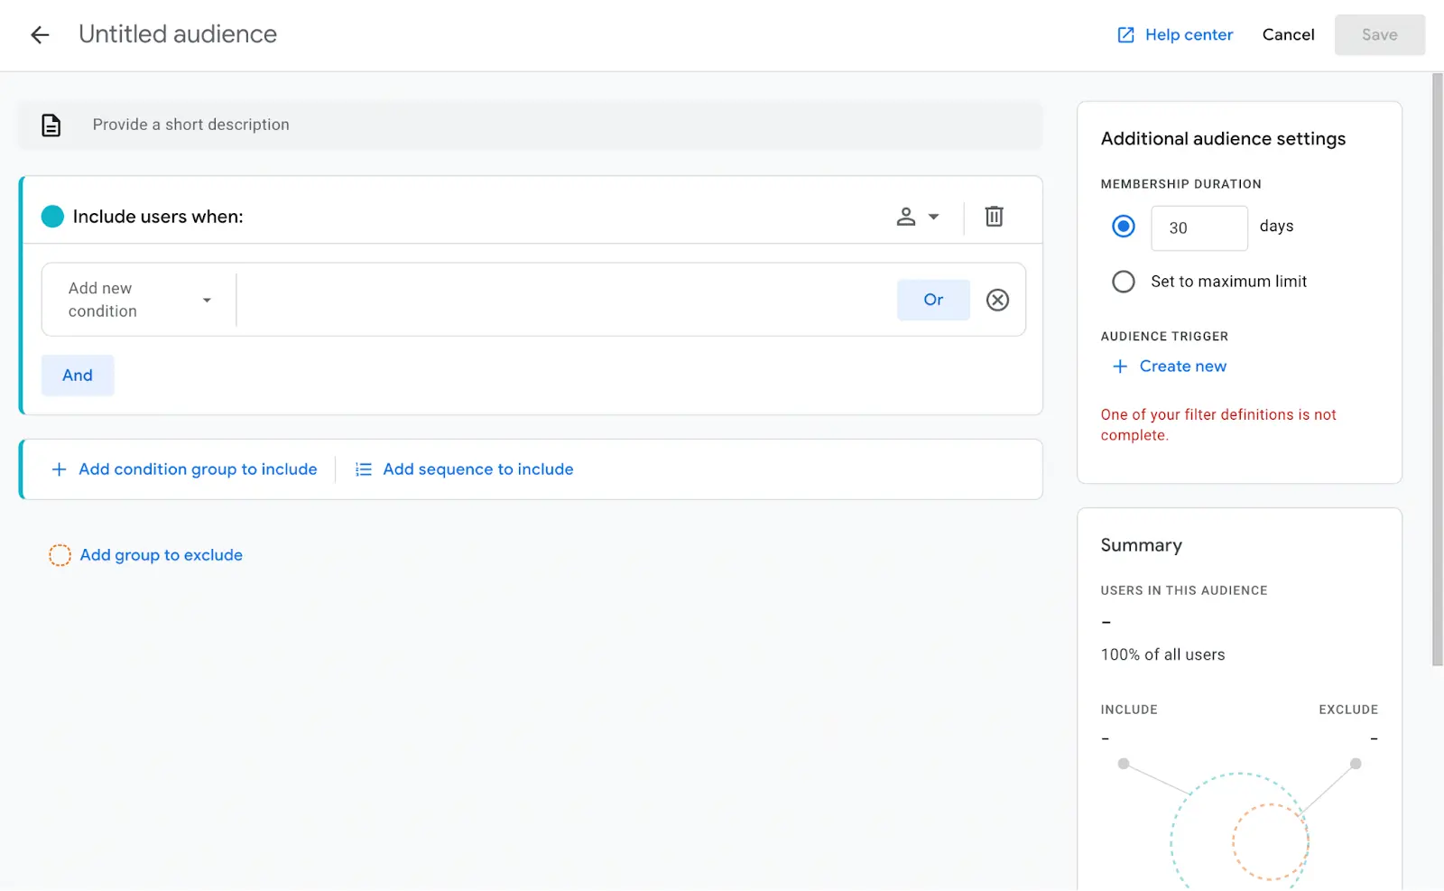Click the 100% of all users text

[1162, 655]
